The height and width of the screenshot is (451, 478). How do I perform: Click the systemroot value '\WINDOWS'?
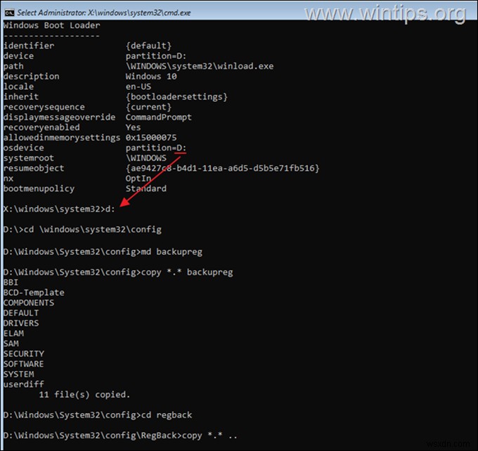coord(146,158)
